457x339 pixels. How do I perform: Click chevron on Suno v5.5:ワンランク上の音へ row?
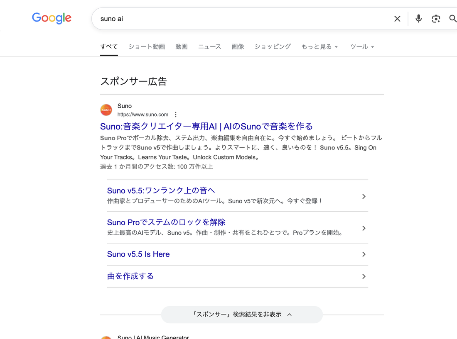click(364, 196)
